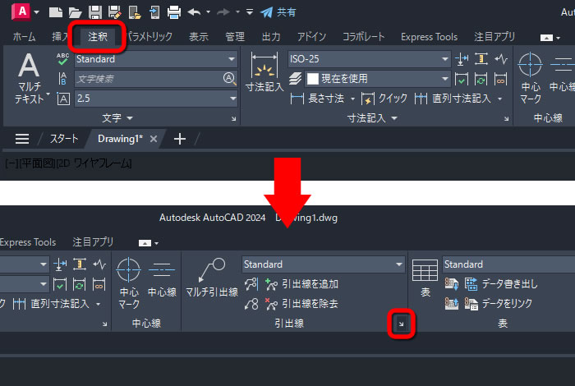Click the Save As icon with pencil
The height and width of the screenshot is (386, 575).
pyautogui.click(x=115, y=12)
